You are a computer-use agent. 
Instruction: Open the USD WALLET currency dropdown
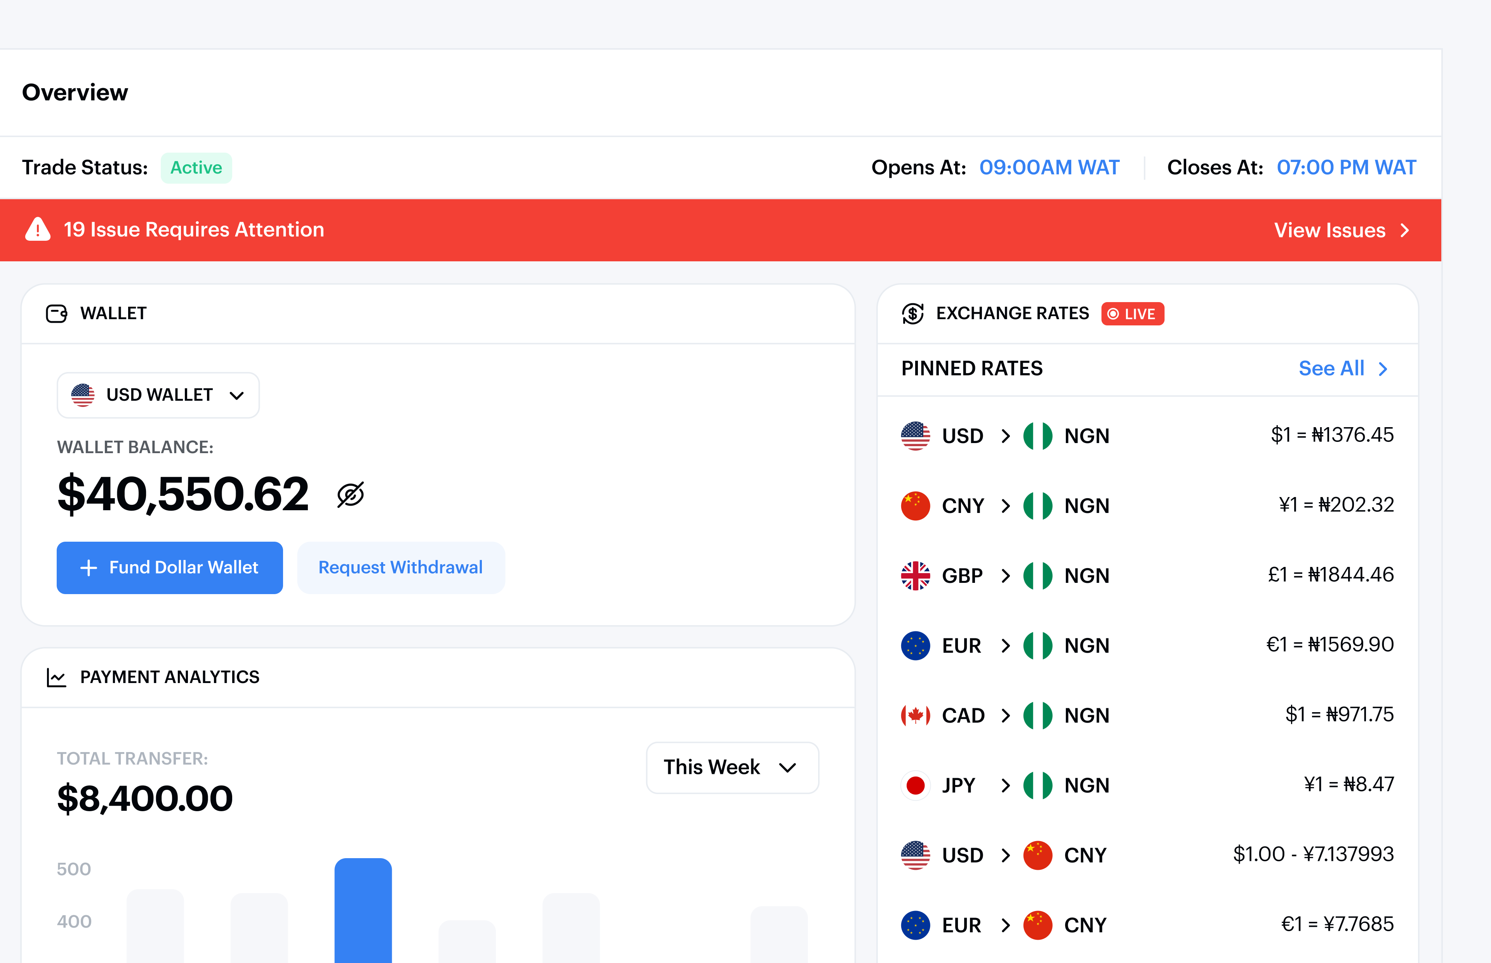(158, 395)
